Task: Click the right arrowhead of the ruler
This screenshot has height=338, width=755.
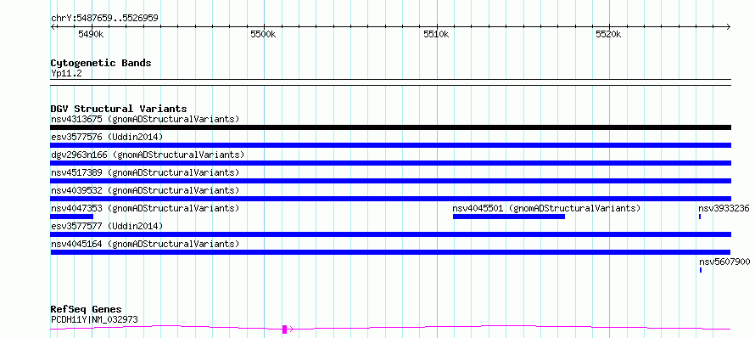Action: coord(729,26)
